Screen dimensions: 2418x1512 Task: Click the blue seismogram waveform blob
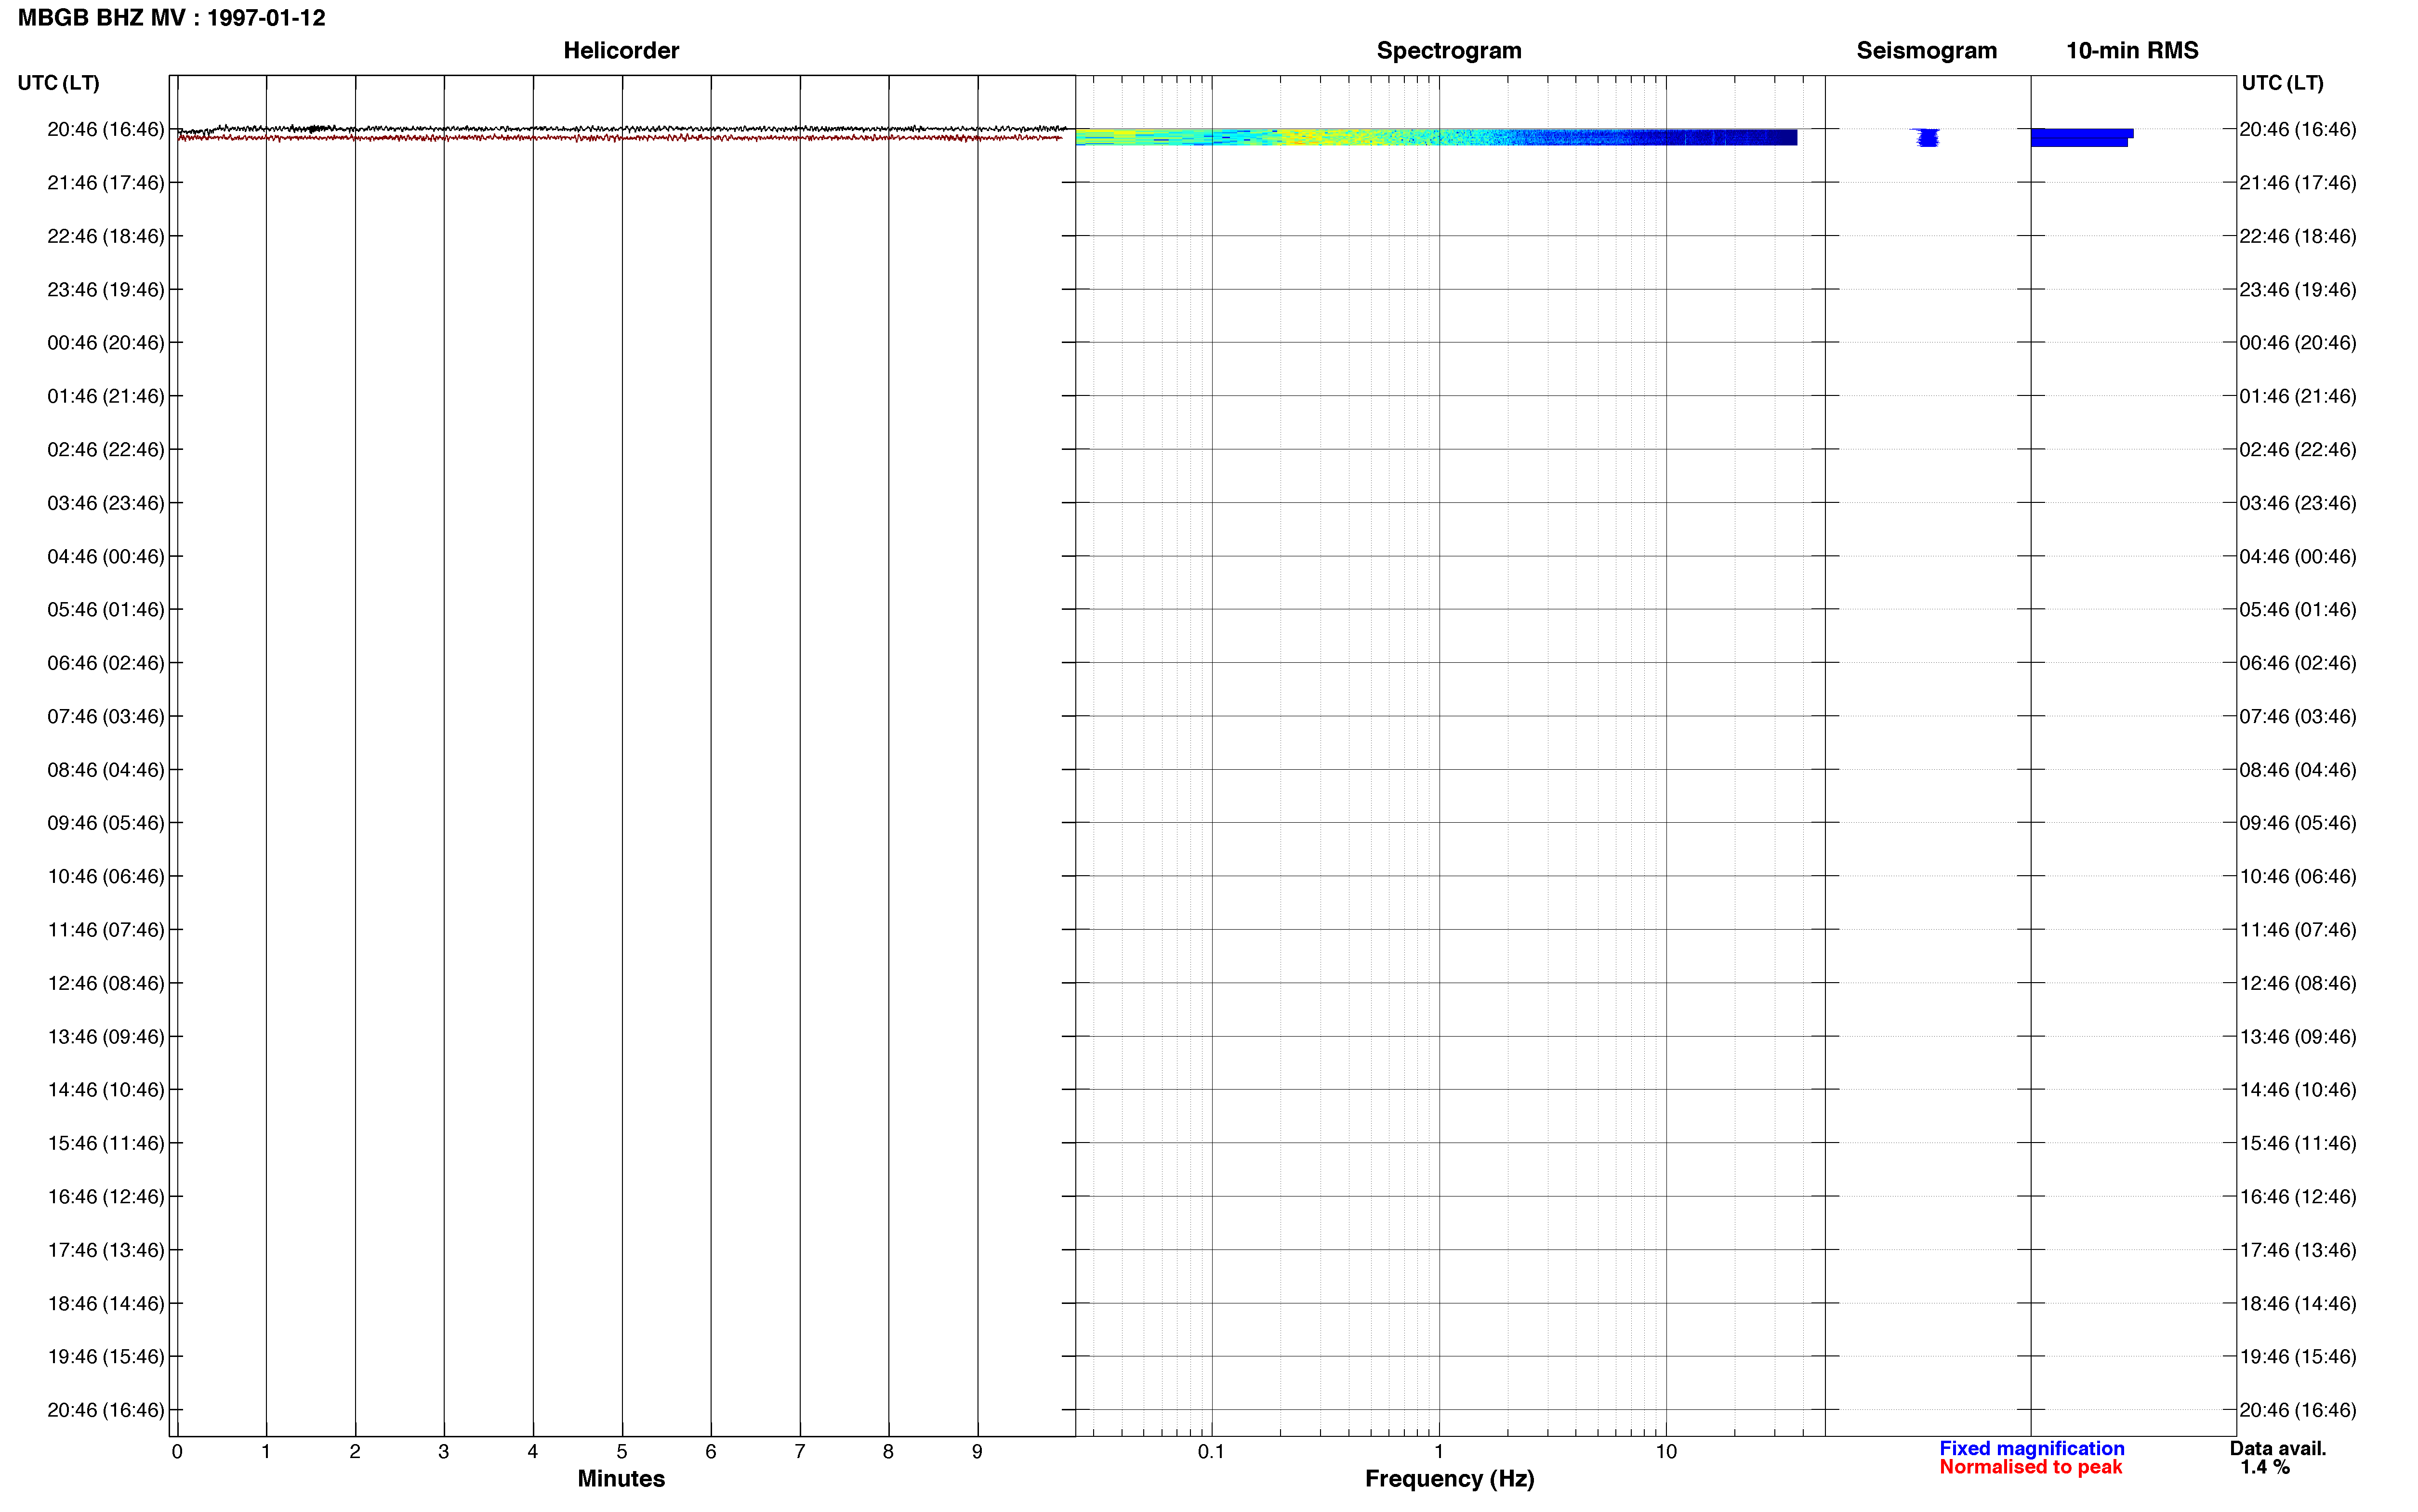tap(1927, 137)
